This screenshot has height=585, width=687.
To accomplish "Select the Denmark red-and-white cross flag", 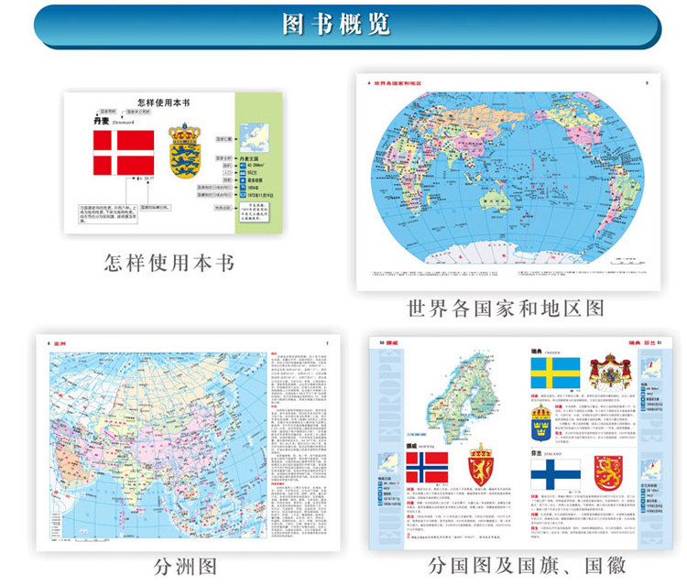I will (x=124, y=152).
